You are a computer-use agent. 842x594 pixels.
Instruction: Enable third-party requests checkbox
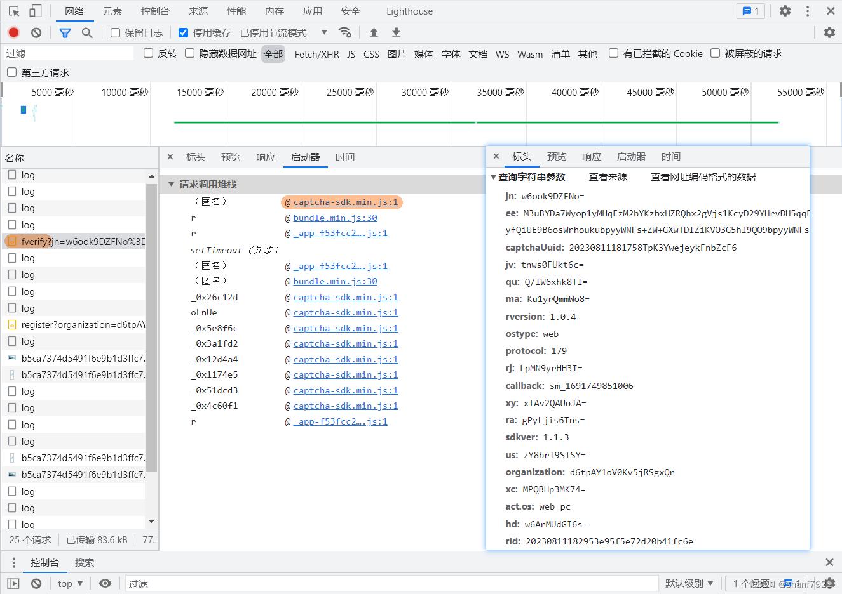point(11,72)
